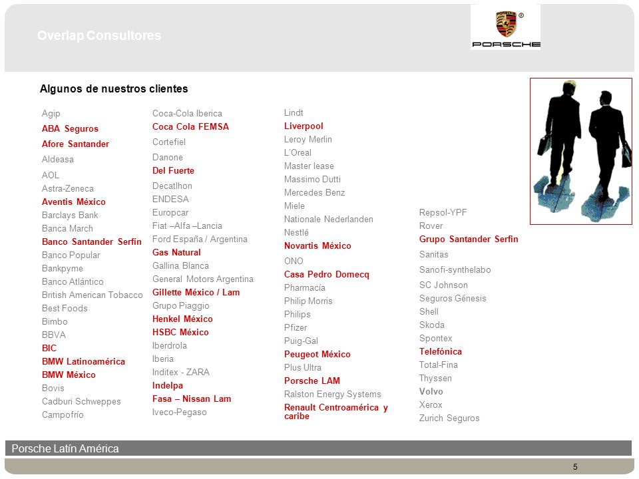Select 'Renault Centroamérica y caribe'
Screen dimensions: 639x479
(x=336, y=412)
